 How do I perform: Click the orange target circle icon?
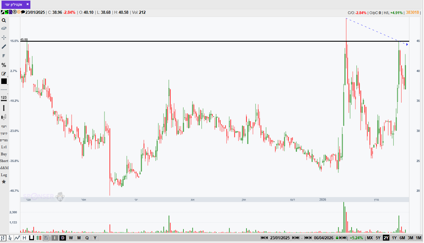(x=19, y=12)
